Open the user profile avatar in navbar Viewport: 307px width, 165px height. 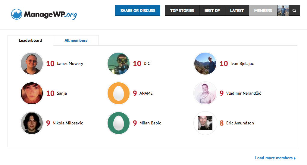click(x=283, y=11)
